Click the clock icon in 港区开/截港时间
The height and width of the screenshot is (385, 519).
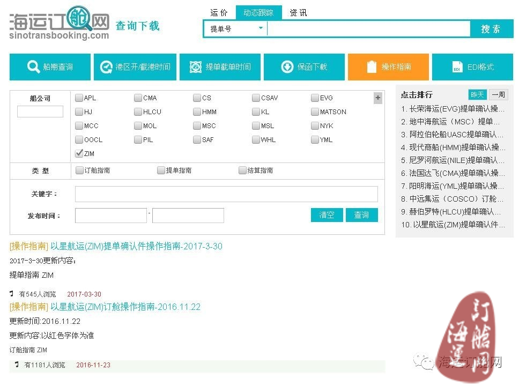106,67
